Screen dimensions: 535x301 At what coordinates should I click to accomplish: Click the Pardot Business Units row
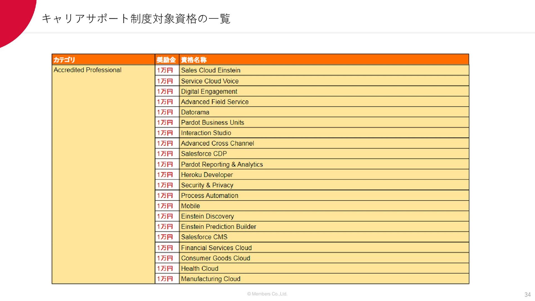[x=324, y=122]
